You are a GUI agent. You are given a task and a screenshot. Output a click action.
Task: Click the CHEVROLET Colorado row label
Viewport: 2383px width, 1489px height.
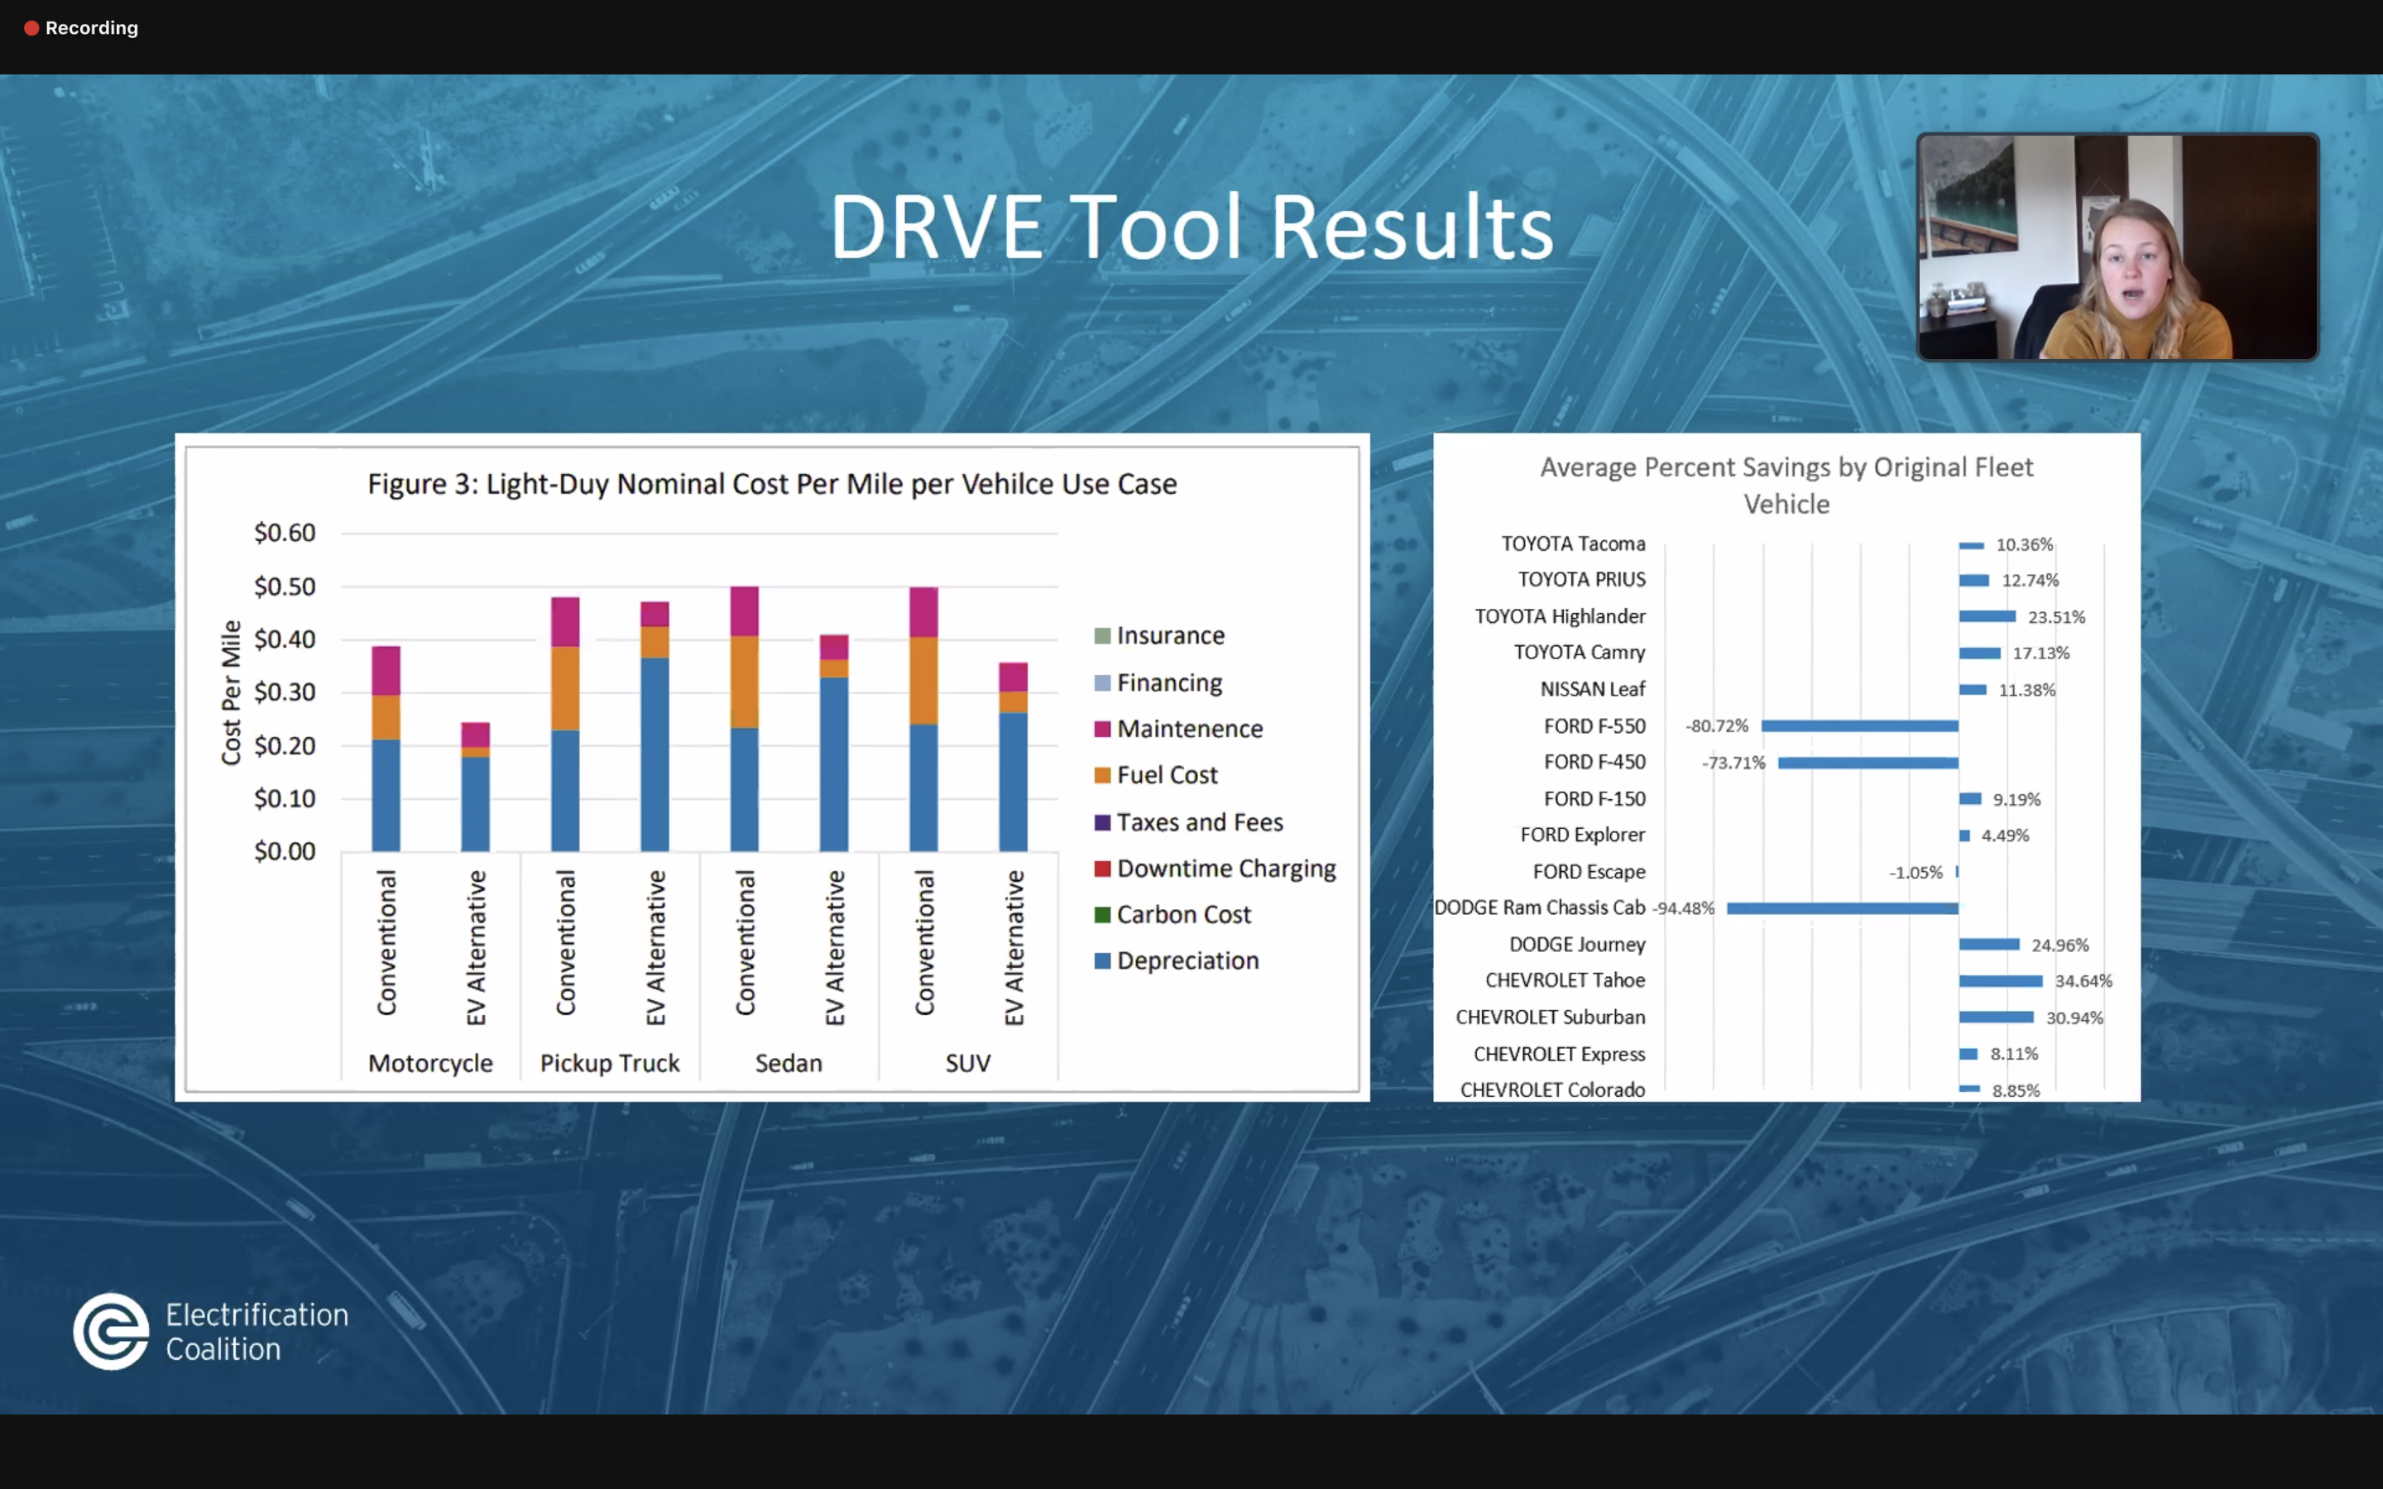[x=1552, y=1089]
